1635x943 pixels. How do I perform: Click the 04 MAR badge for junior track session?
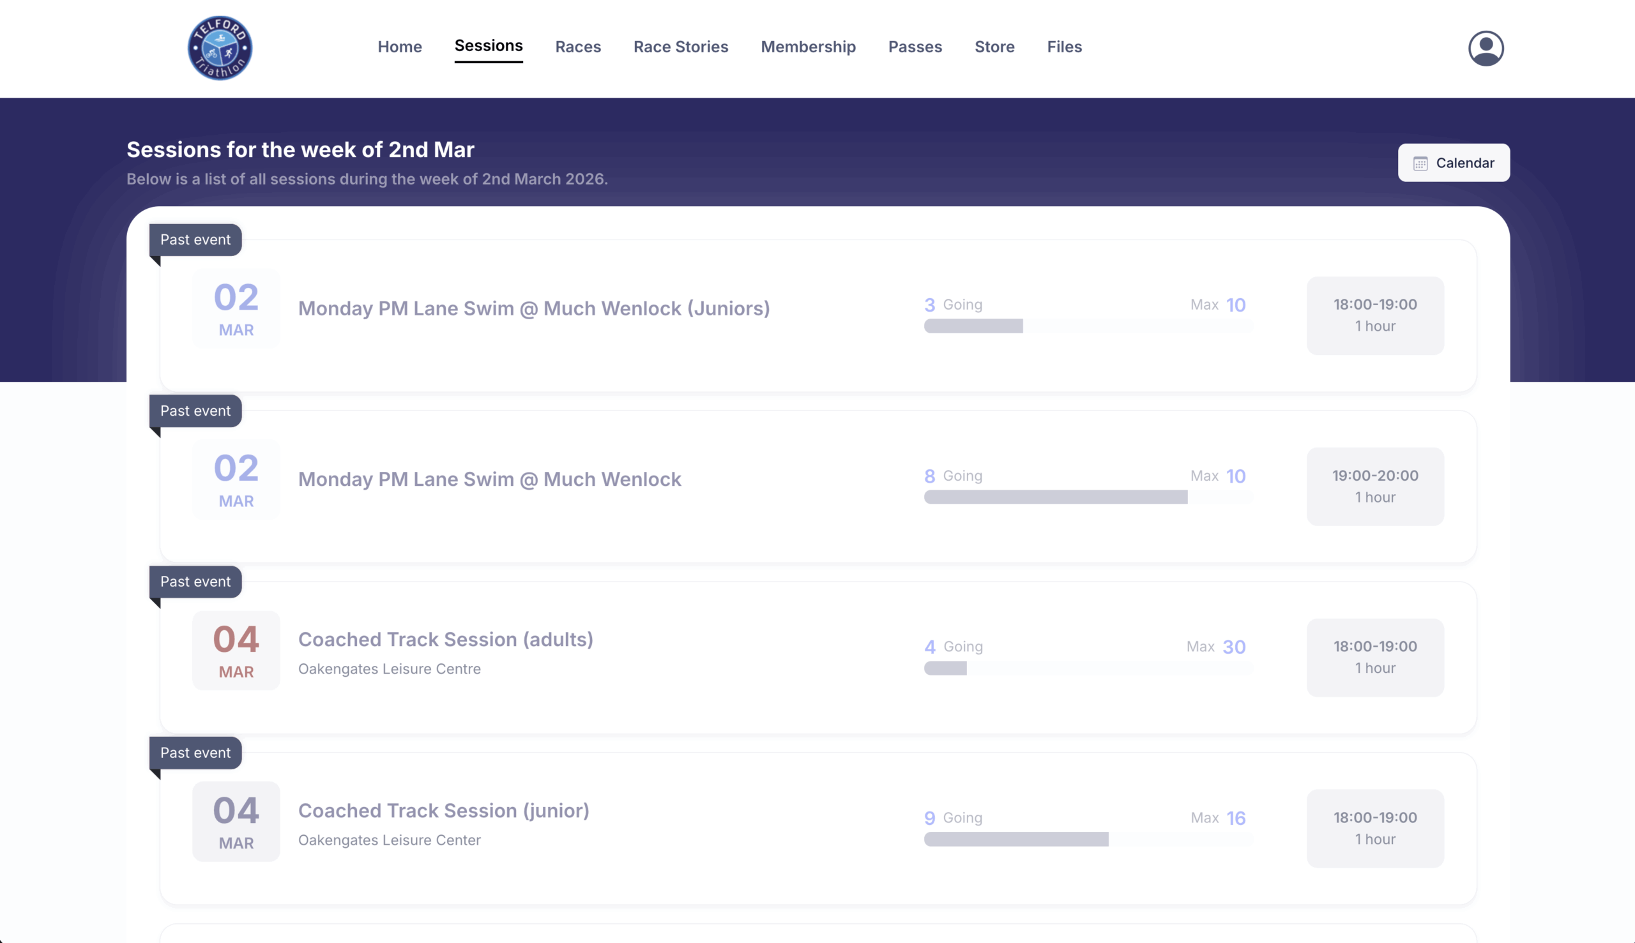(236, 821)
